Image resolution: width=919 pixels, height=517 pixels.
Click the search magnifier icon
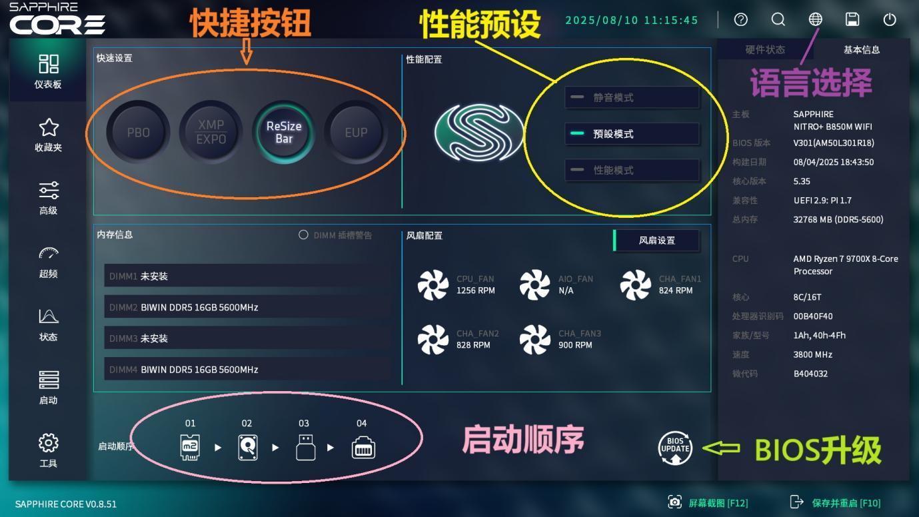778,20
